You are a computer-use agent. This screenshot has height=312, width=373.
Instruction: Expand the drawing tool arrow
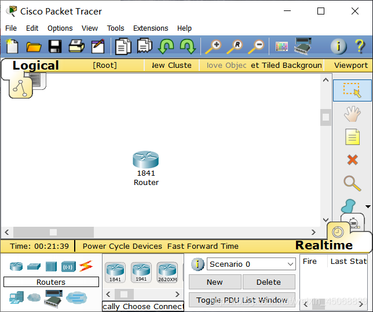368,206
